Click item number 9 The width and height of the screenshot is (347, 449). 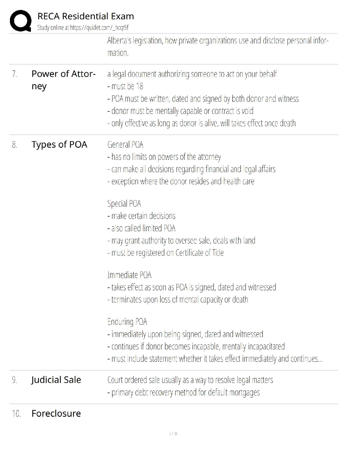click(15, 380)
